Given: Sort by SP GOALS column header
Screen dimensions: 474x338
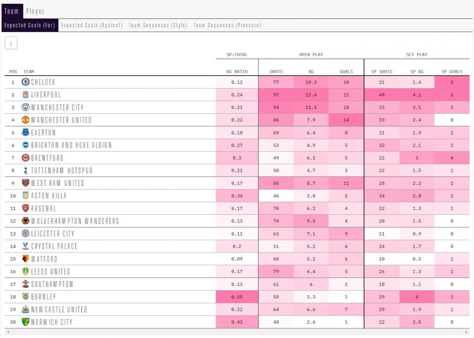Looking at the screenshot, I should (x=452, y=71).
